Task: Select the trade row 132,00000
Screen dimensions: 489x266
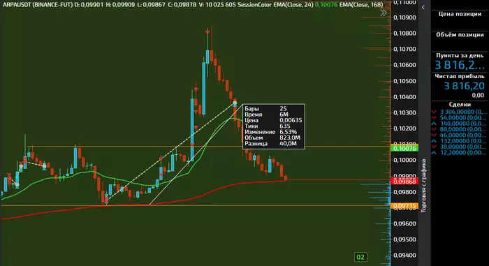Action: [460, 141]
